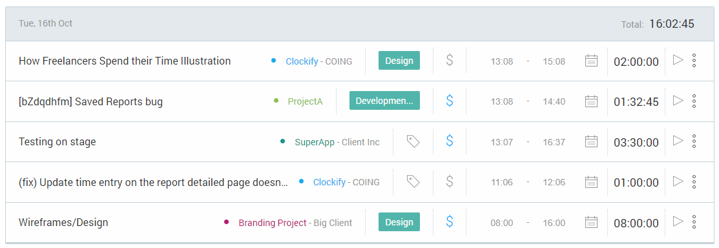Edit end time 14:40

click(554, 101)
